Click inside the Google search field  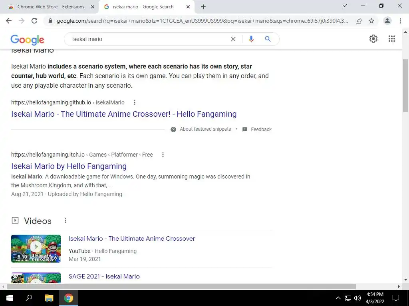click(149, 39)
